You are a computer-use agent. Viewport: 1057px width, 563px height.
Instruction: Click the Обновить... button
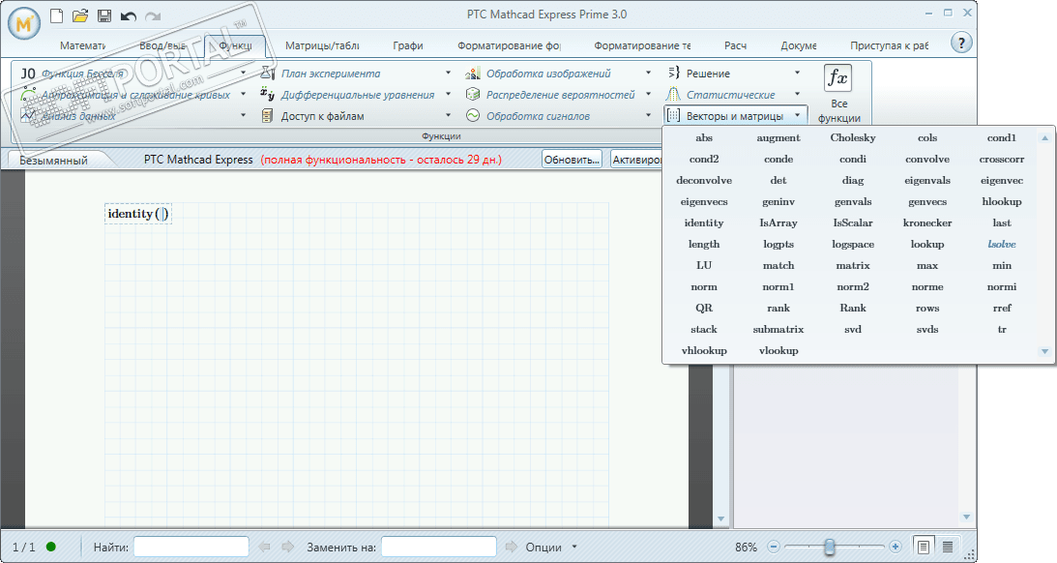572,159
